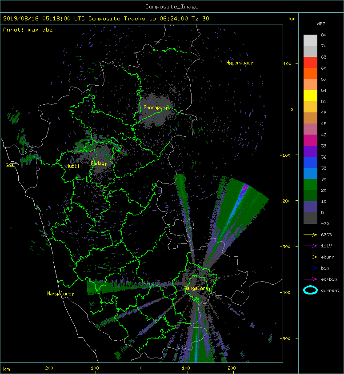
Task: Click the 'Annot: max dbz' annotation text
Action: pos(28,30)
